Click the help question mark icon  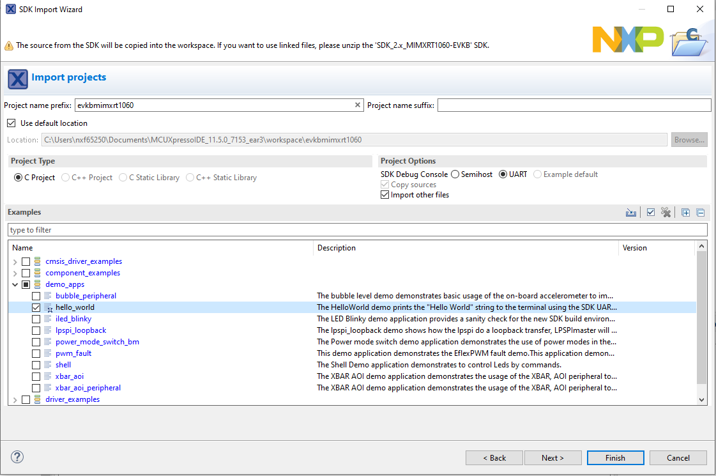[x=17, y=457]
